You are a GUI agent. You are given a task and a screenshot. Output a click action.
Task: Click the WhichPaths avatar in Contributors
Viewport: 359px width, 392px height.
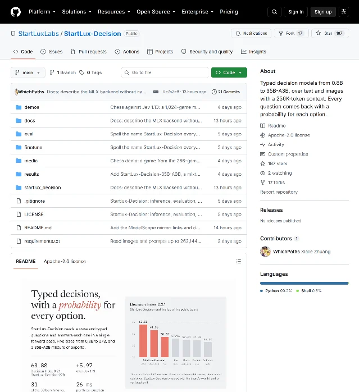(265, 252)
